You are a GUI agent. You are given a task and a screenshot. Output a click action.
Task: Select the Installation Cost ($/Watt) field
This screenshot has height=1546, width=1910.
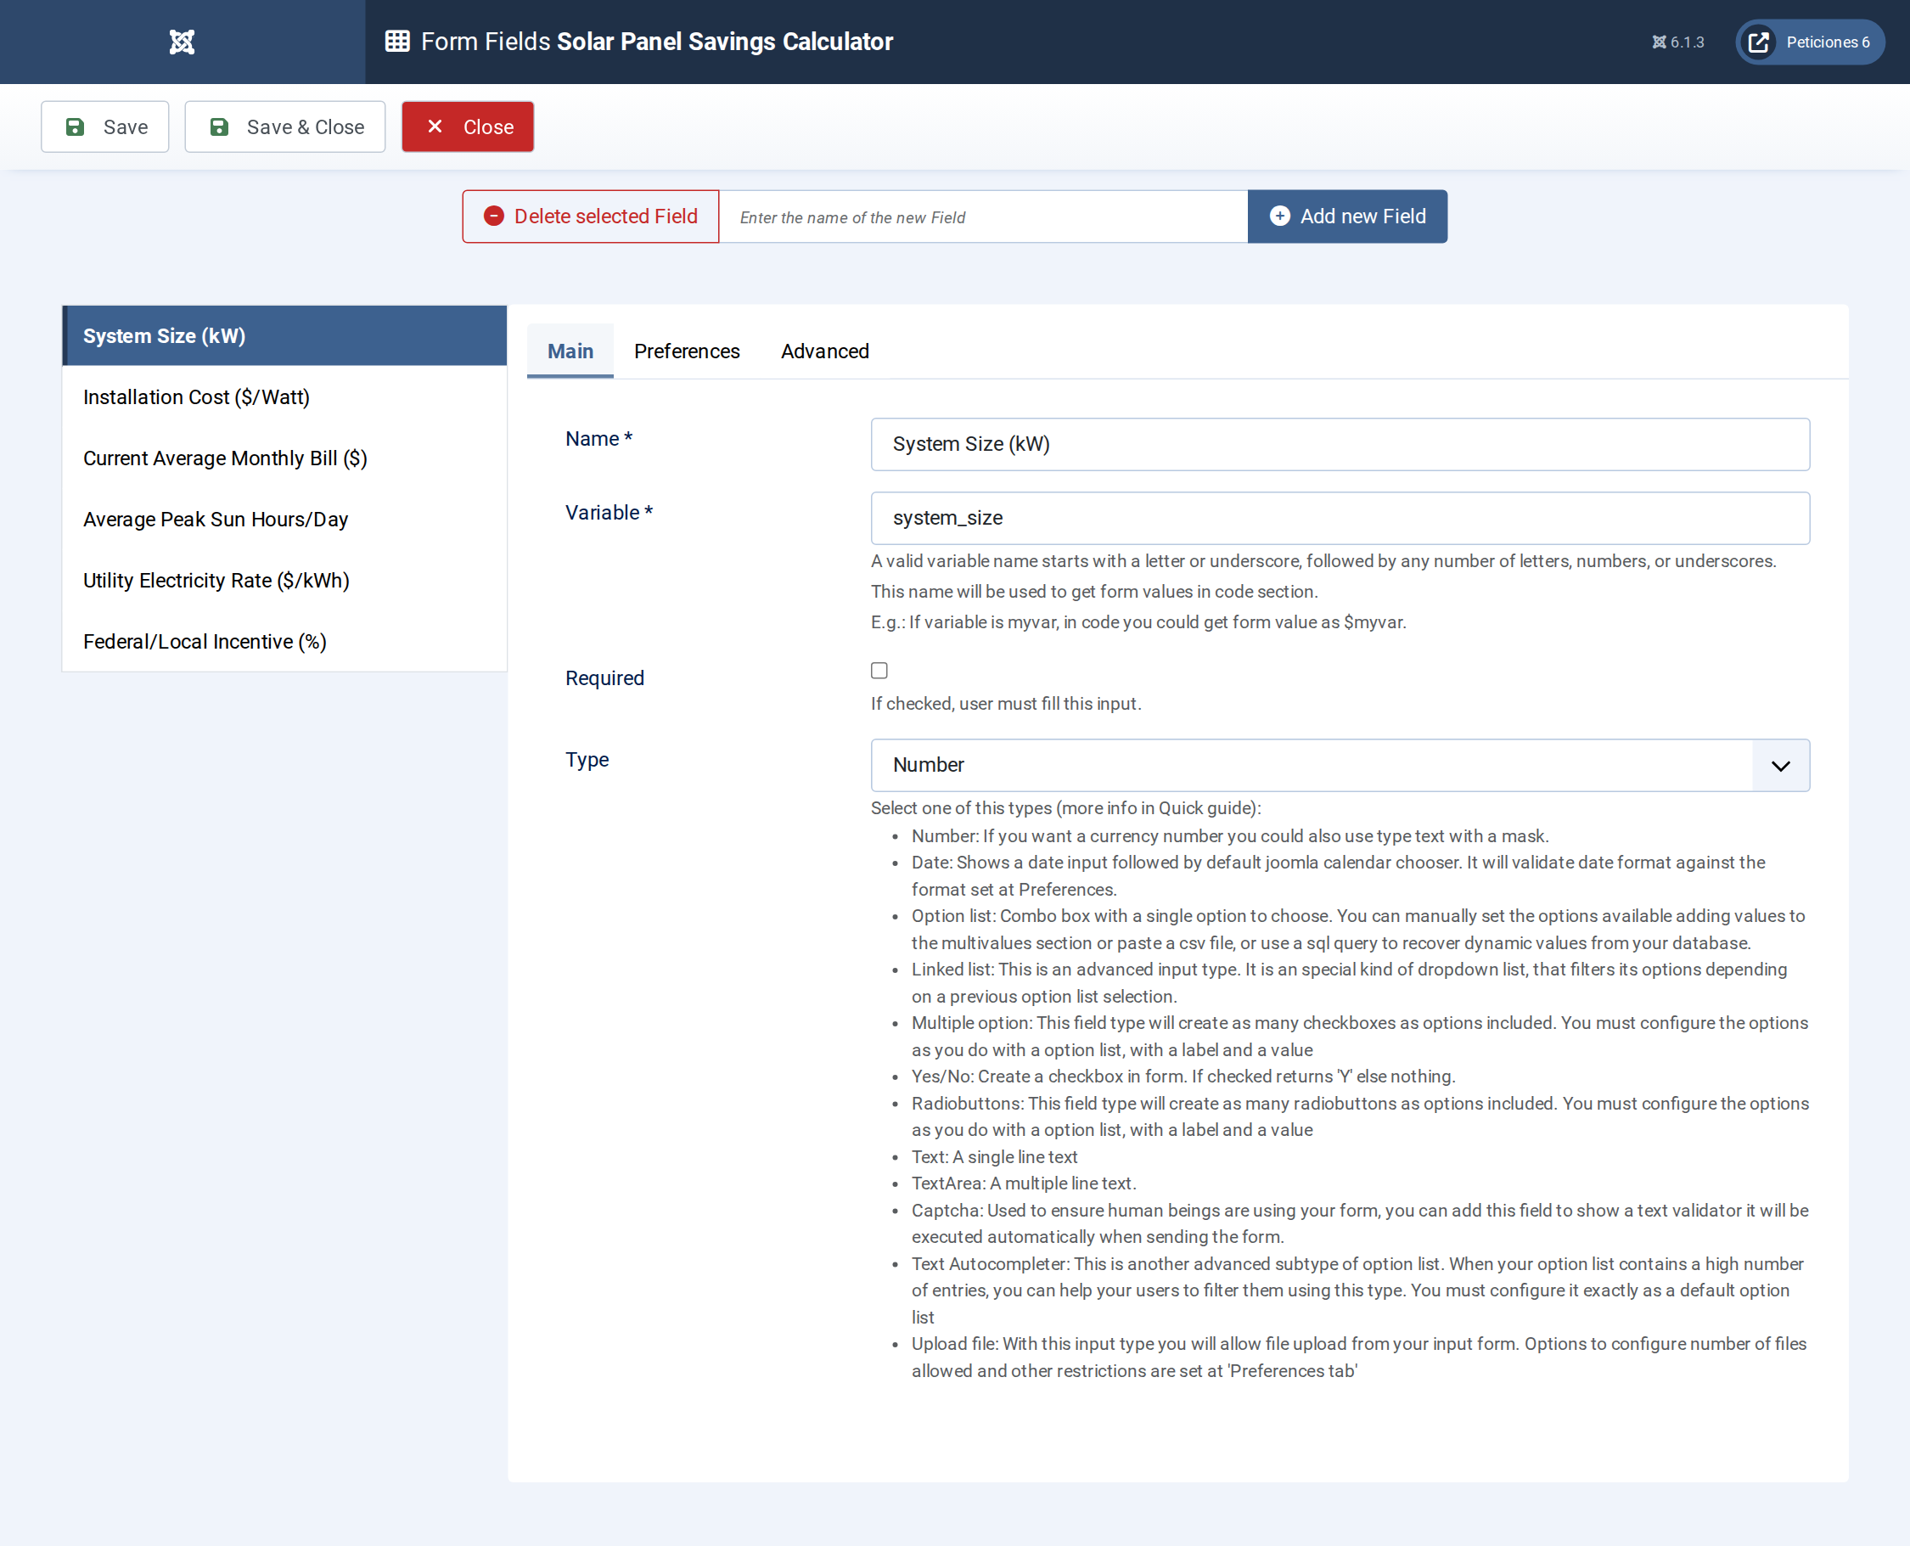[285, 397]
